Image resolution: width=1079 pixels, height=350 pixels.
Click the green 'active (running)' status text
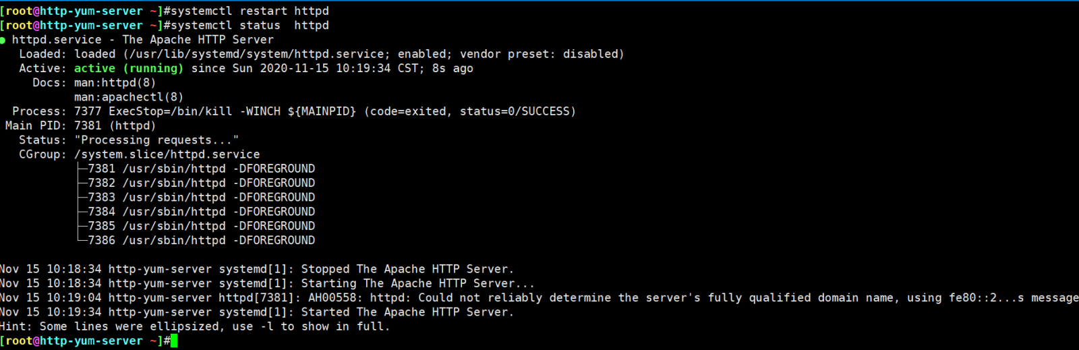coord(128,68)
